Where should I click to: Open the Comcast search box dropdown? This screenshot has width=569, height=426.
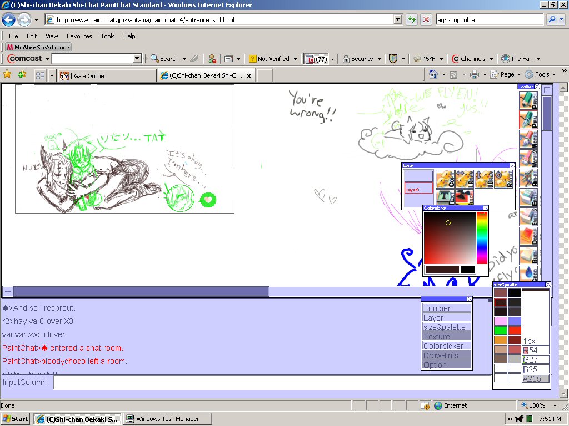tap(137, 58)
